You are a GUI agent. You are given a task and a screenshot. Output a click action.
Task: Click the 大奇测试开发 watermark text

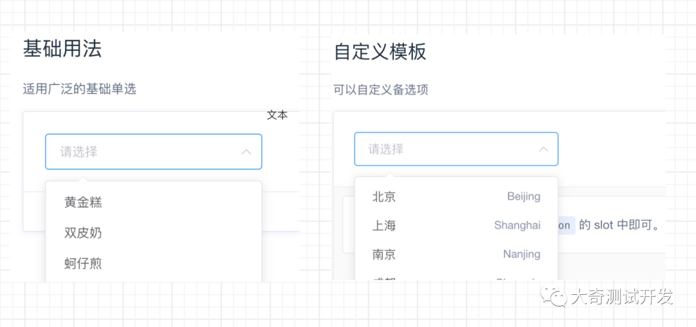pos(622,297)
